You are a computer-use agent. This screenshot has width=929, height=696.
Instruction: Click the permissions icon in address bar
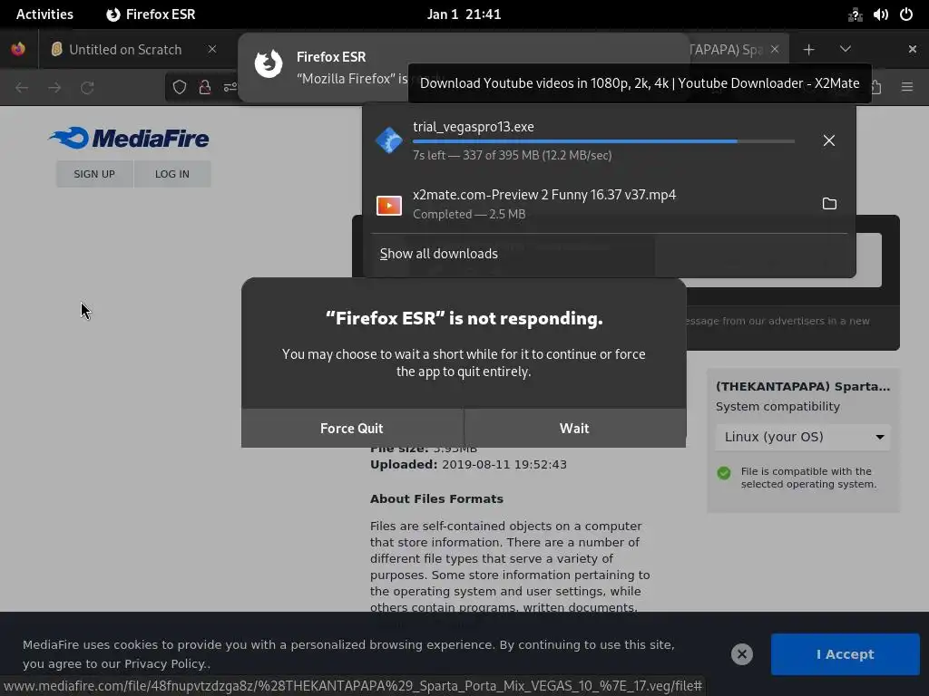coord(230,88)
